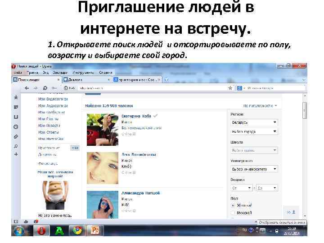Open the Links panel icon in sidebar
Viewport: 324px width, 243px height.
tap(16, 137)
